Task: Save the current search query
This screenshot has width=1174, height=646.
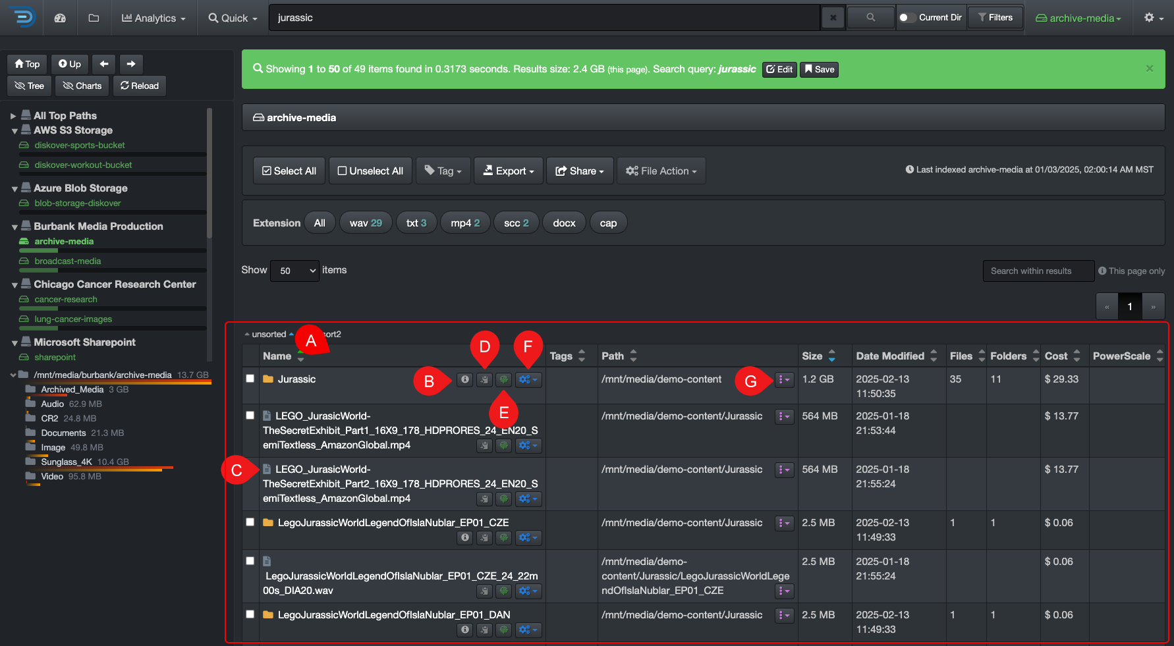Action: 819,69
